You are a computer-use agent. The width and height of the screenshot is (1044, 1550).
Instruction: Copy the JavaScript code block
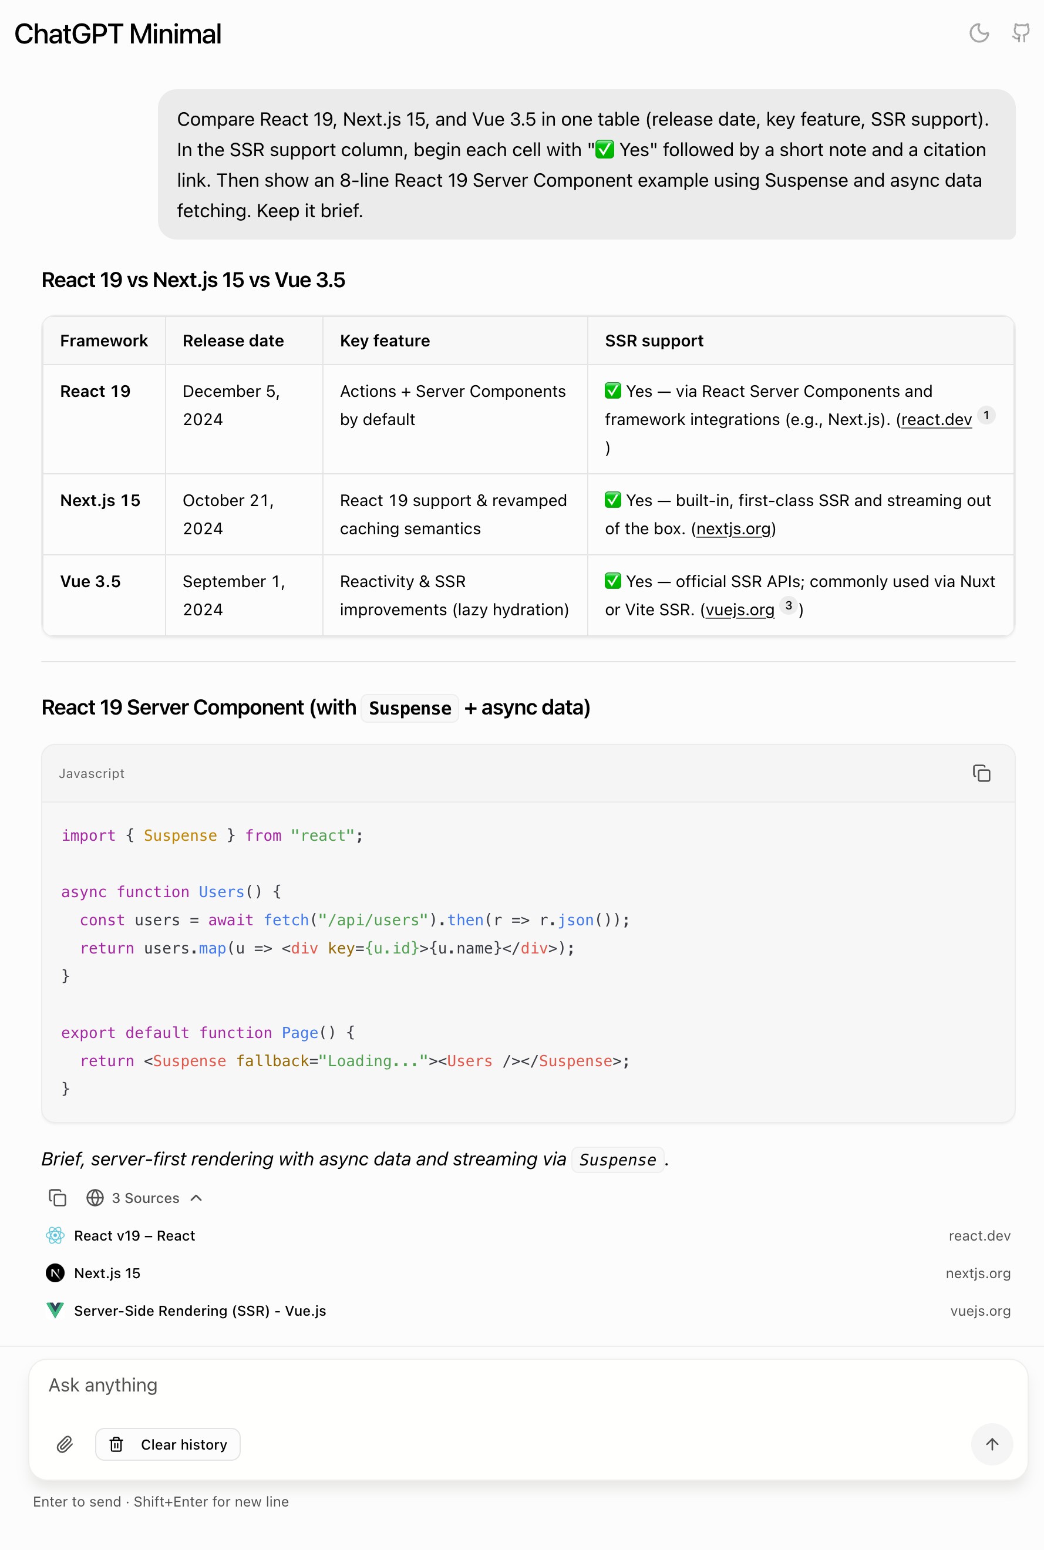(x=981, y=773)
